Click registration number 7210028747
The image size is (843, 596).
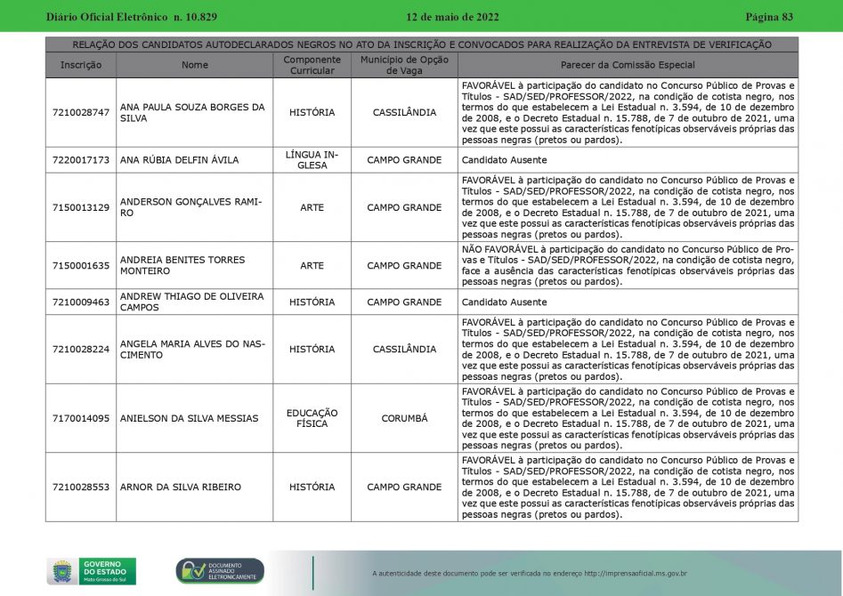[81, 113]
